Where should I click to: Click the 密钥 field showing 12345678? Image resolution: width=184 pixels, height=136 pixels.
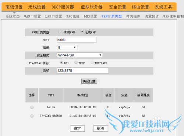coord(83,71)
